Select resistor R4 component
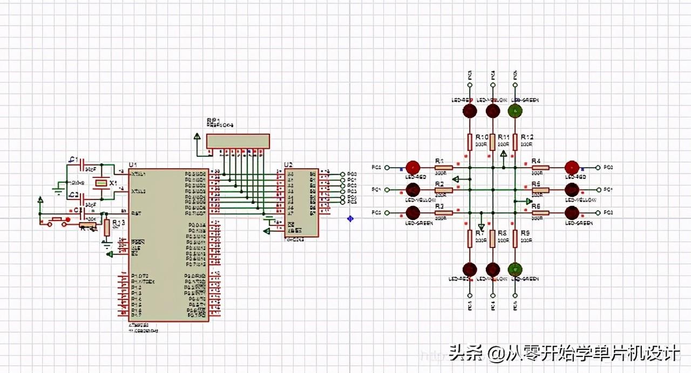691x373 pixels. coord(540,167)
